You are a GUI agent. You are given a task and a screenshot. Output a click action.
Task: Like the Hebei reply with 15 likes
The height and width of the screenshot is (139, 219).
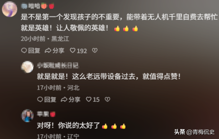[93, 99]
